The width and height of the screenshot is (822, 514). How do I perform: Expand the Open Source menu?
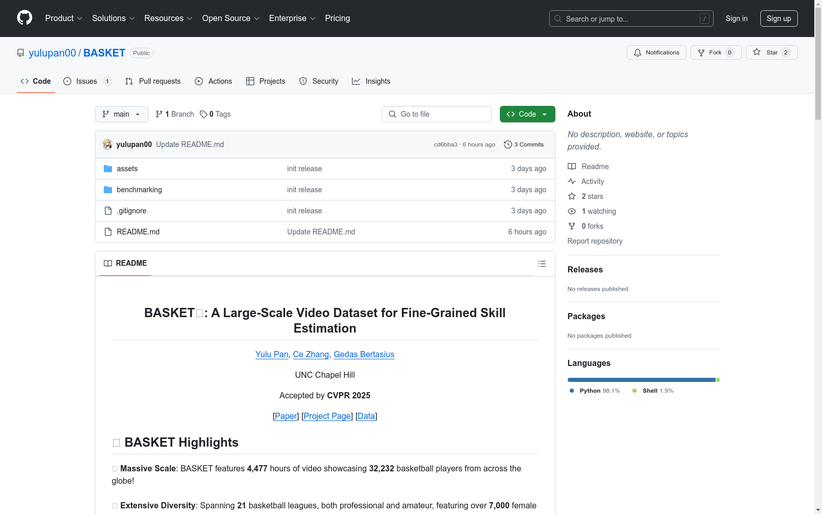(231, 19)
